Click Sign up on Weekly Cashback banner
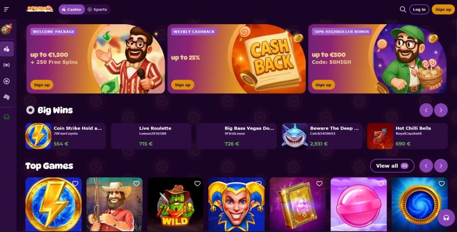Screen dimensions: 457x232 (183, 84)
